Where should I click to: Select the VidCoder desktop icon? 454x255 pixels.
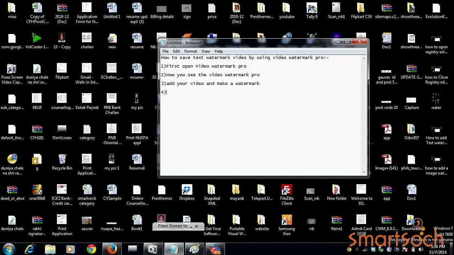tap(37, 41)
